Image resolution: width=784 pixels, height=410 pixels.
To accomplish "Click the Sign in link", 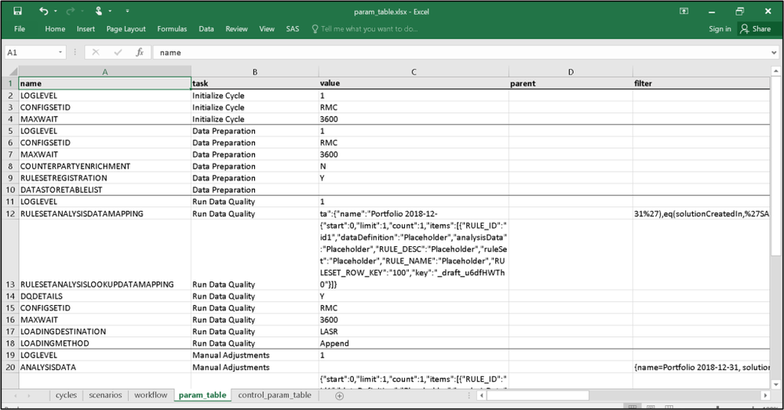I will point(720,29).
